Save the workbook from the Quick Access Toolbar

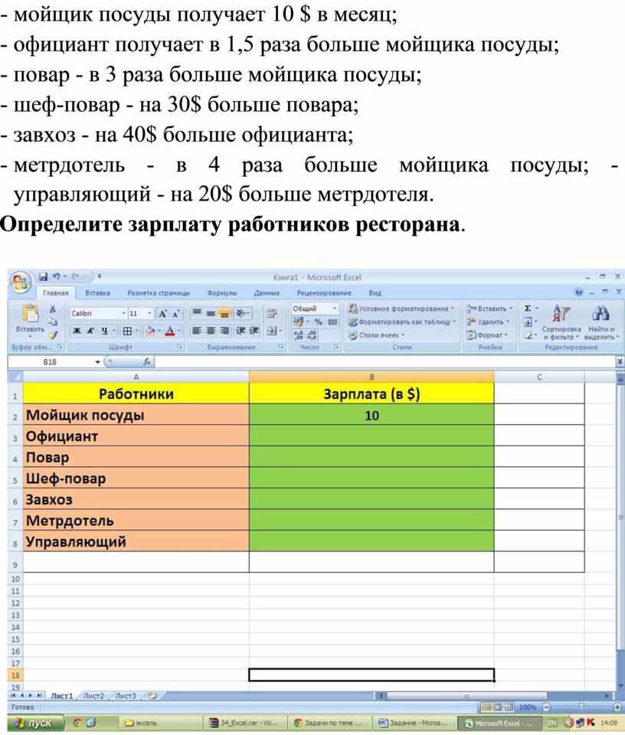pos(43,277)
